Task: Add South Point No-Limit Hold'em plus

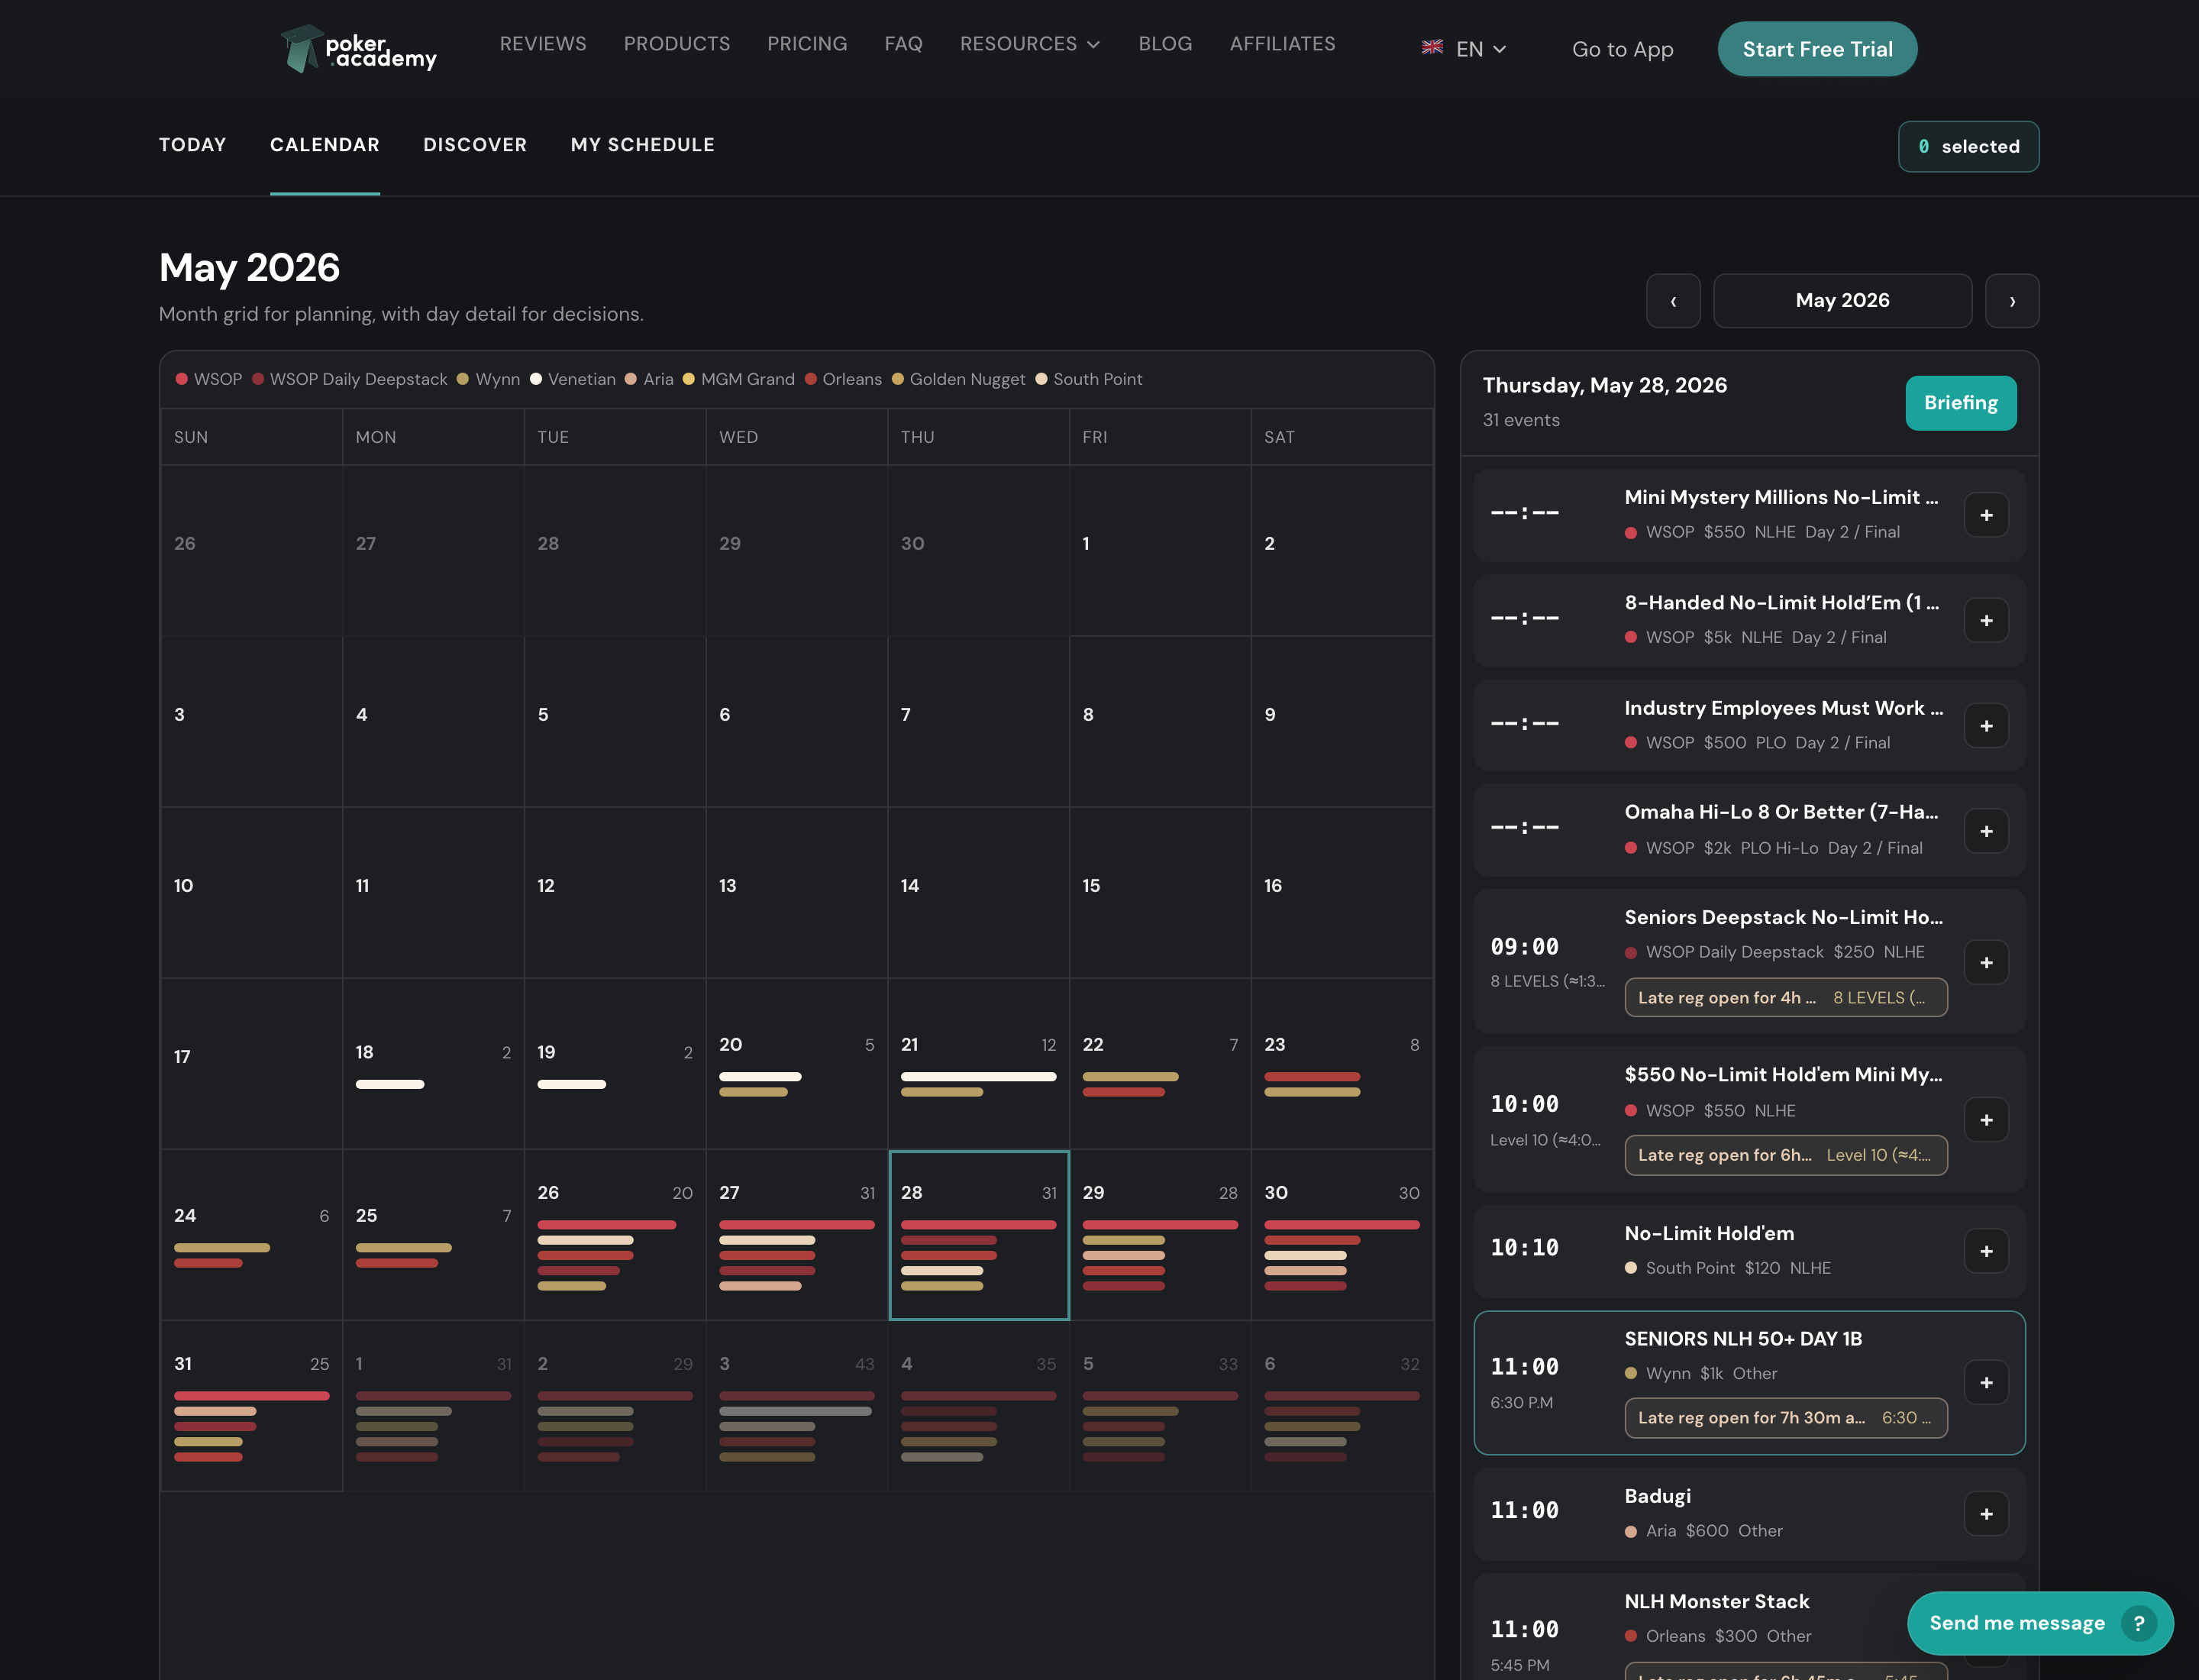Action: pos(1986,1251)
